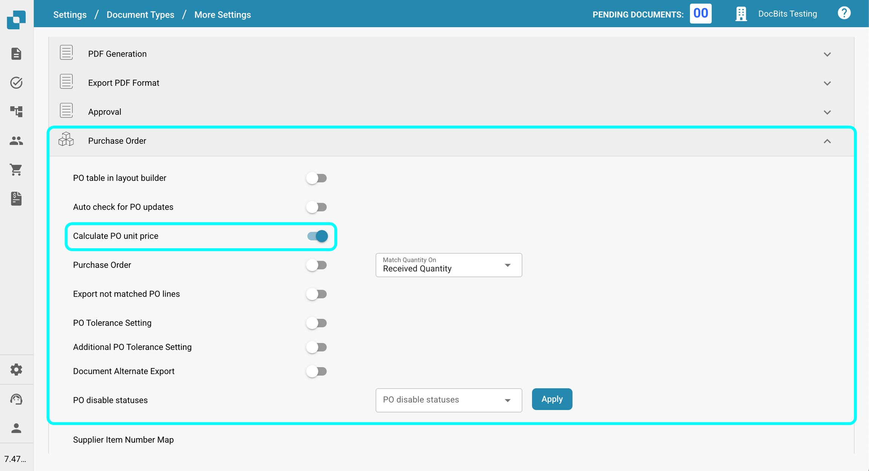Open the documents icon in sidebar

(x=16, y=54)
